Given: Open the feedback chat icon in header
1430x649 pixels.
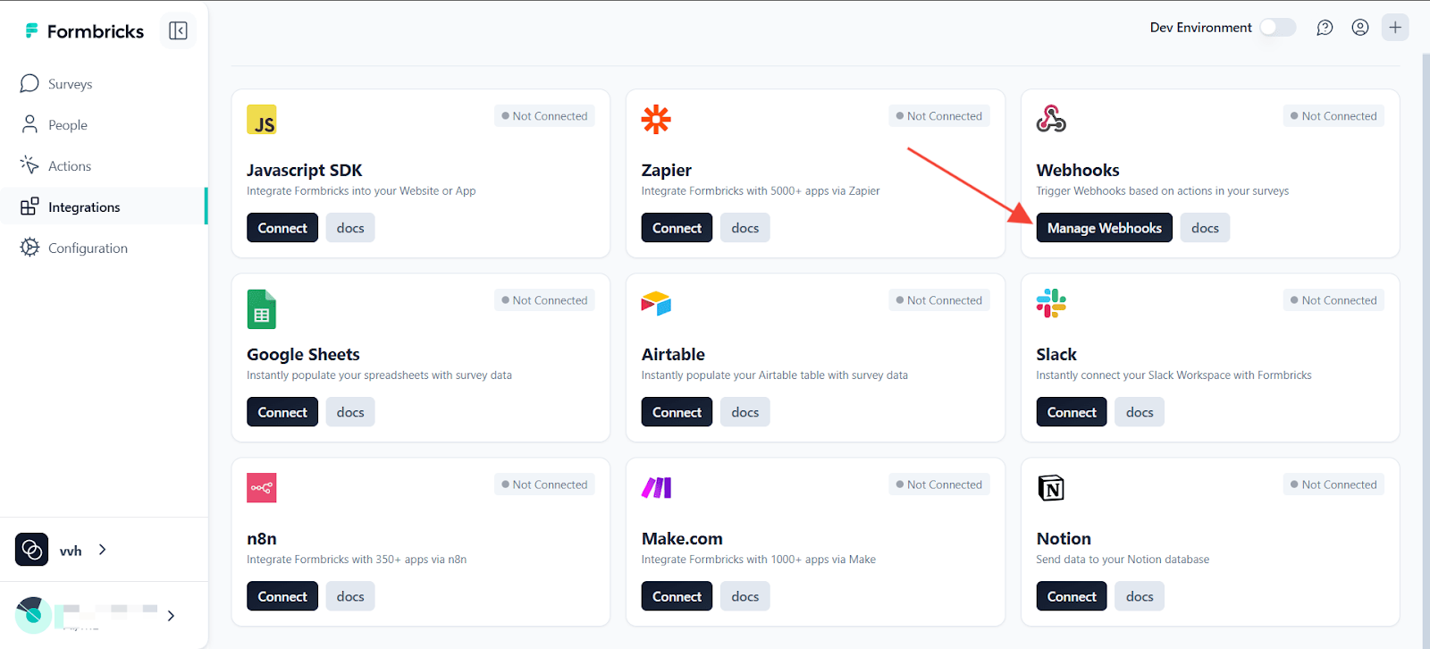Looking at the screenshot, I should [x=1325, y=28].
